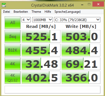
Task: Expand the test count dropdown showing 4
Action: tap(26, 20)
